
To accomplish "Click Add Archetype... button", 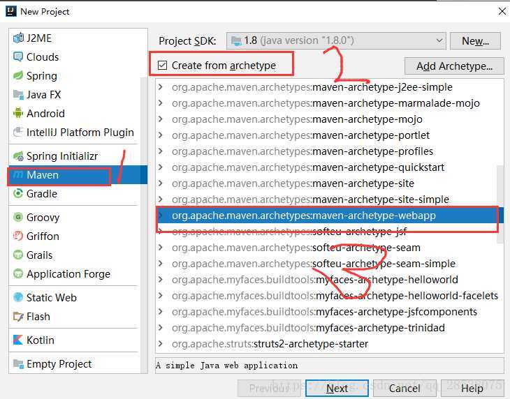I will point(454,66).
